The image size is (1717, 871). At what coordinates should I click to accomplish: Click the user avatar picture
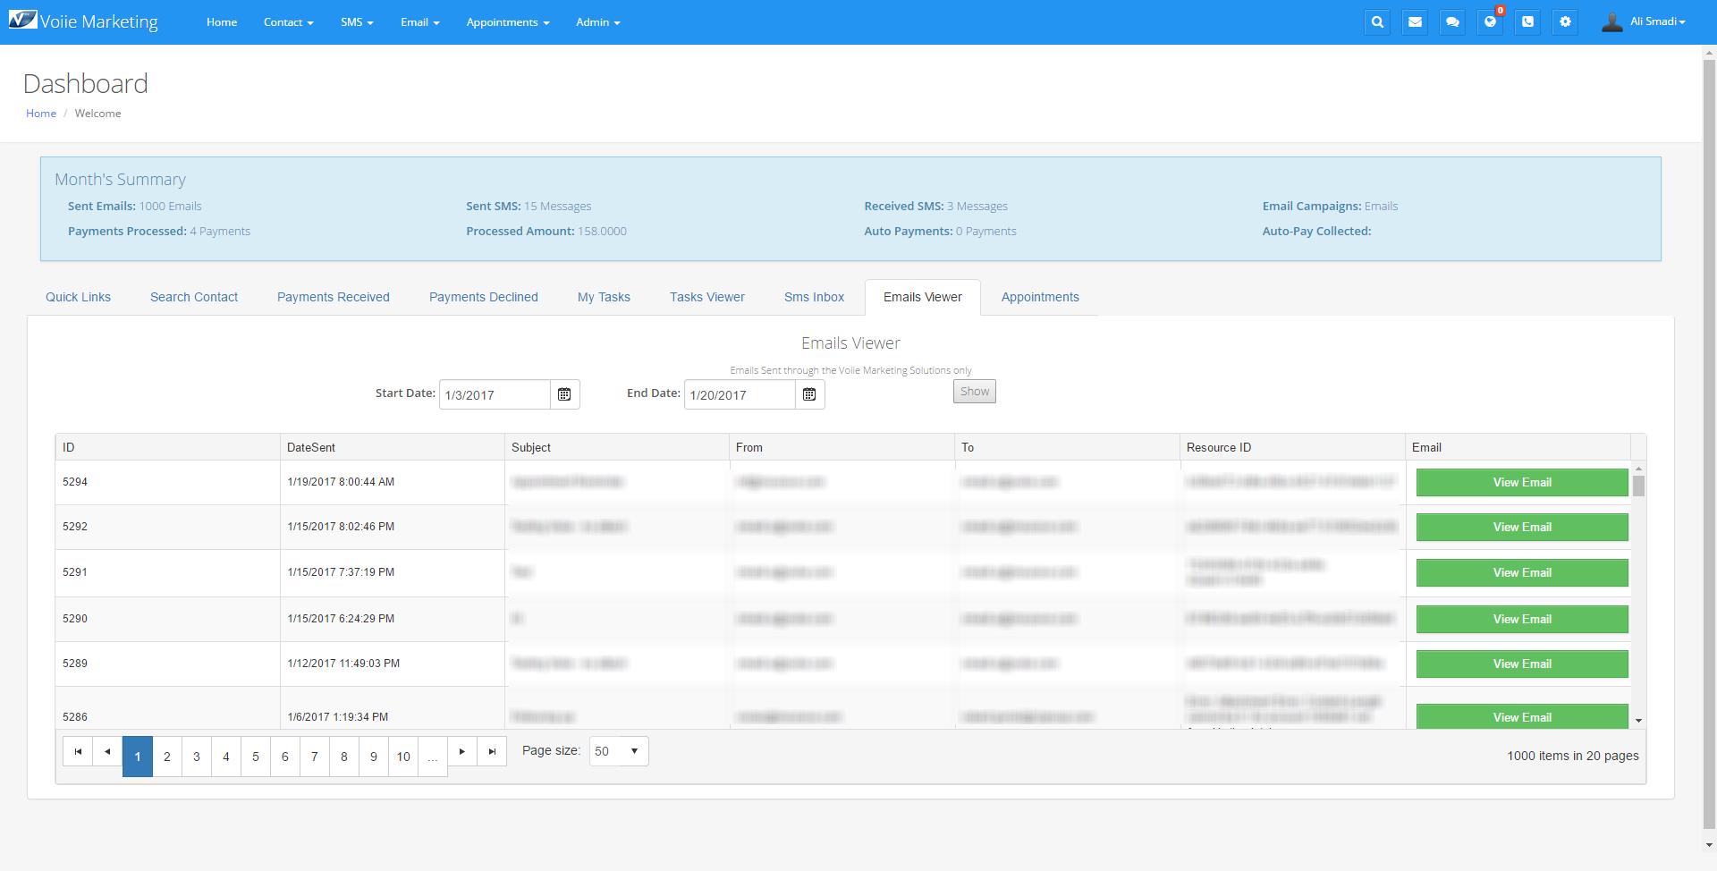tap(1611, 22)
